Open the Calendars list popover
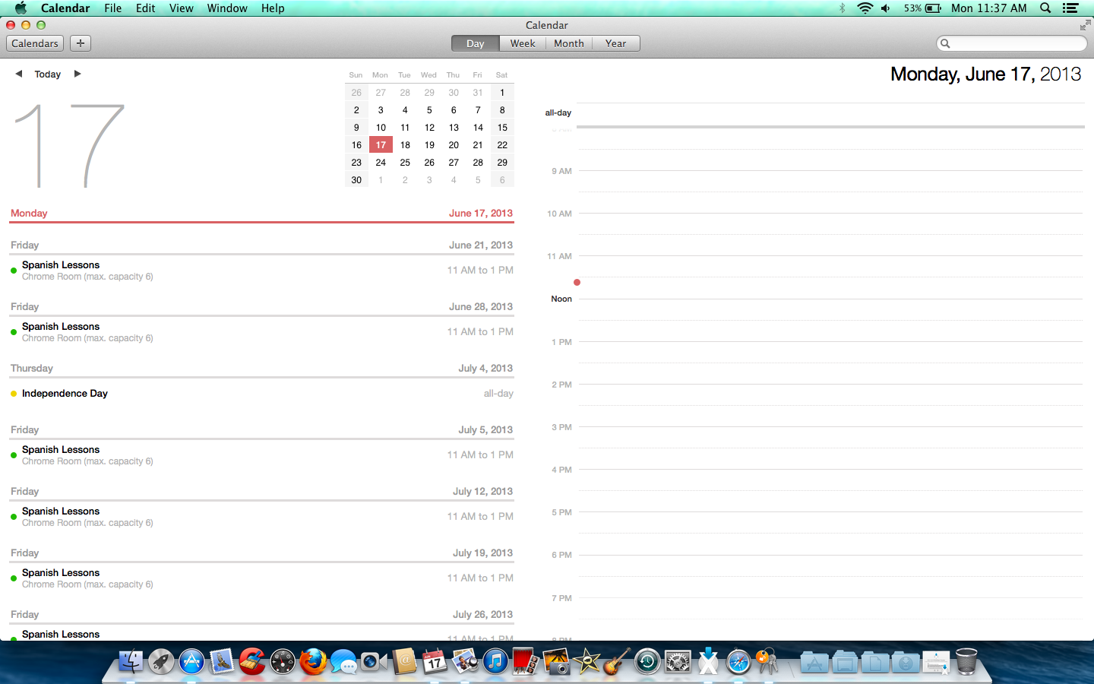 click(x=35, y=43)
